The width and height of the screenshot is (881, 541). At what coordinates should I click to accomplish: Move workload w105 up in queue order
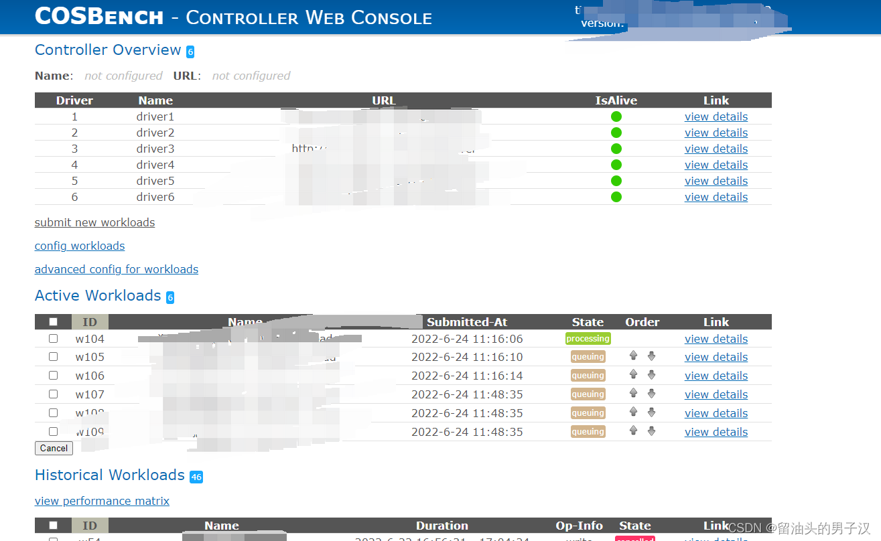tap(633, 356)
